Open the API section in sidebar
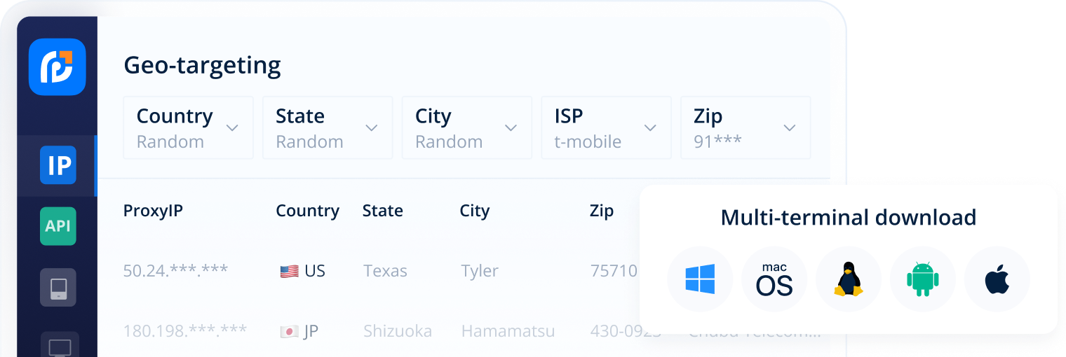The width and height of the screenshot is (1066, 357). pyautogui.click(x=58, y=226)
